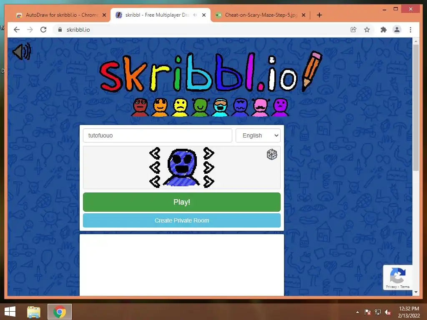
Task: Select previous avatar eyes with top-left arrow
Action: click(x=155, y=153)
